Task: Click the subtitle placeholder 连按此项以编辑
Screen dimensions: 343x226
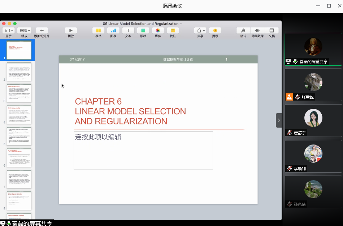Action: [143, 150]
